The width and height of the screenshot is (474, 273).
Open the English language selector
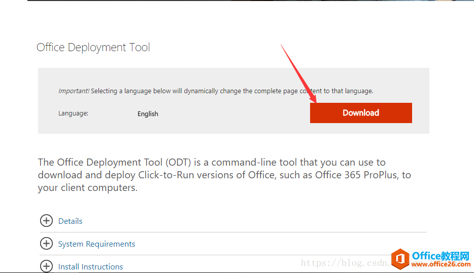click(x=148, y=114)
